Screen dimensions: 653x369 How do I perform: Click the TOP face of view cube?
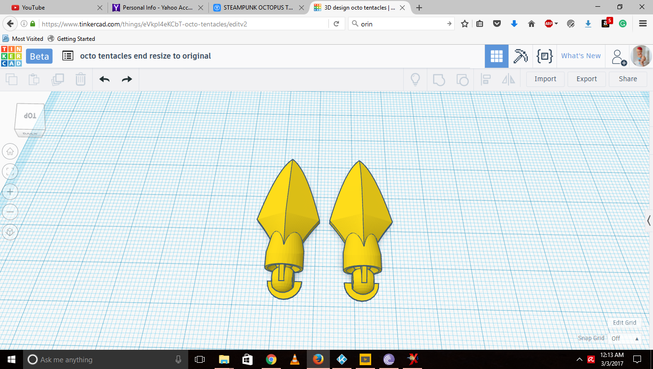[x=30, y=116]
